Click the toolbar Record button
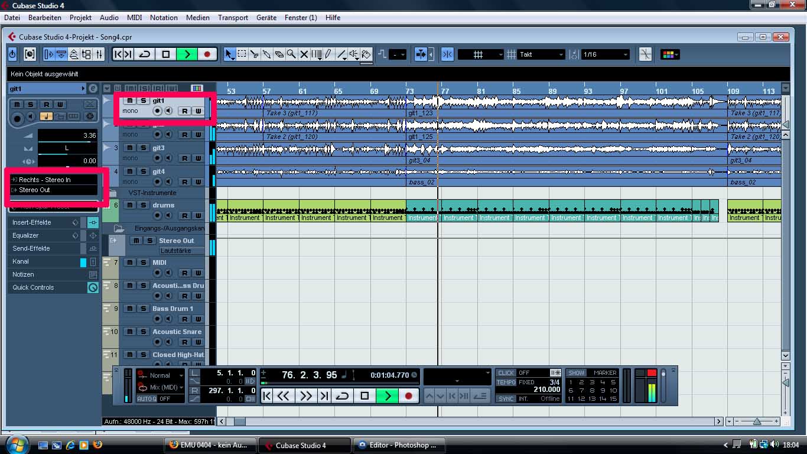The image size is (807, 454). (x=207, y=54)
